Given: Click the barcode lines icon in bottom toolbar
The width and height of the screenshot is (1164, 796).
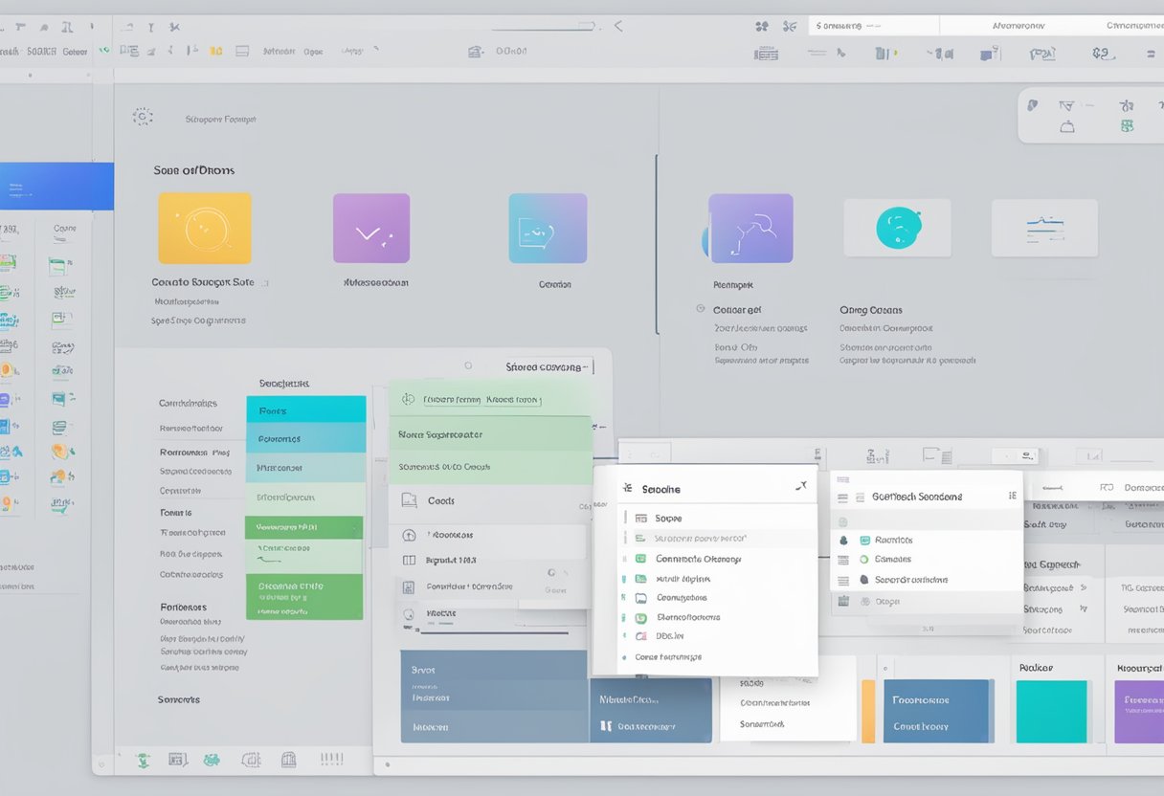Looking at the screenshot, I should coord(331,759).
